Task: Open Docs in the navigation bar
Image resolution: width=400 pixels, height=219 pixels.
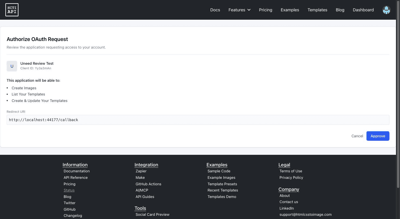Action: point(215,10)
